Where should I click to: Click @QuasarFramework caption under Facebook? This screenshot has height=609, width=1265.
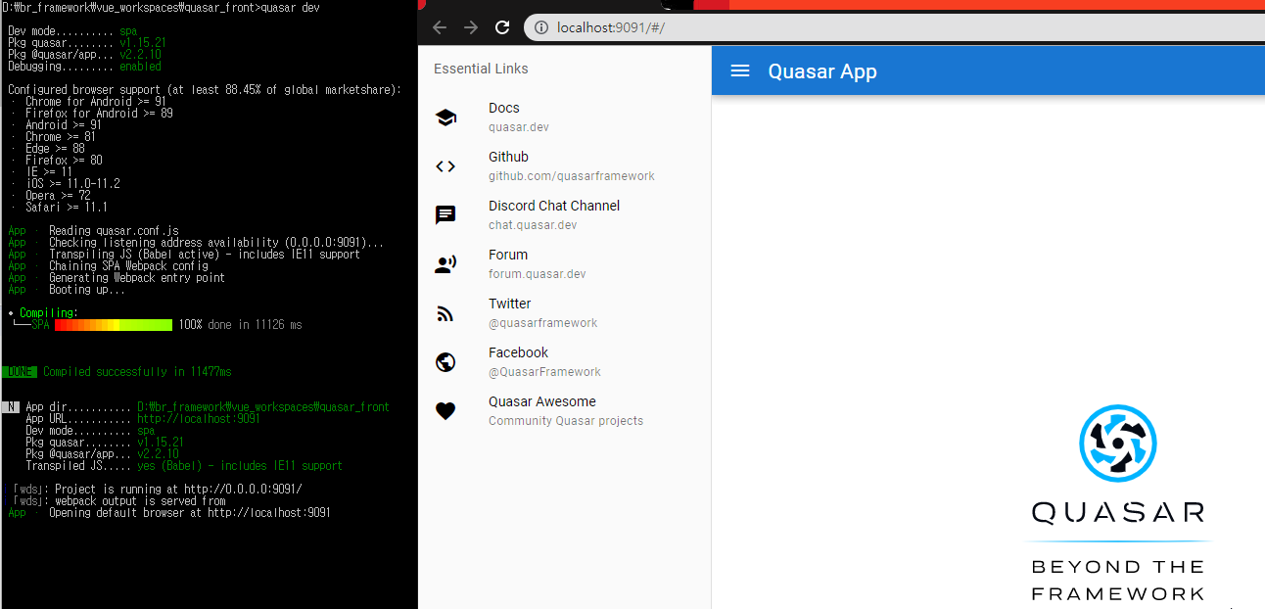click(545, 372)
